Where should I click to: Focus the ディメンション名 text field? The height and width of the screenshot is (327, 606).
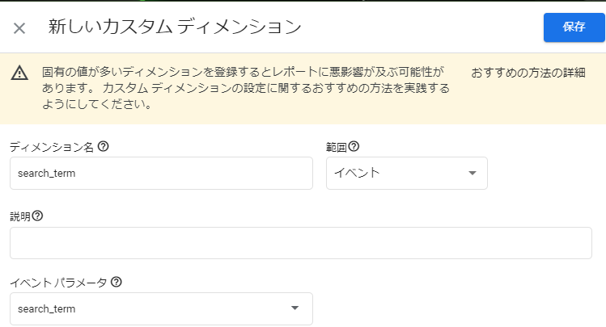click(x=161, y=174)
